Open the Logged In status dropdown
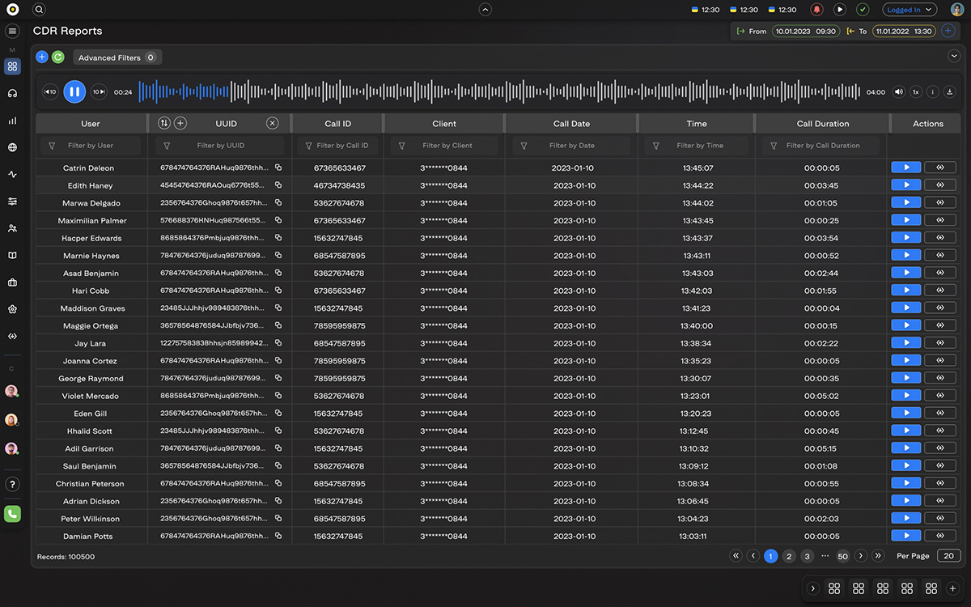Image resolution: width=971 pixels, height=607 pixels. (910, 10)
